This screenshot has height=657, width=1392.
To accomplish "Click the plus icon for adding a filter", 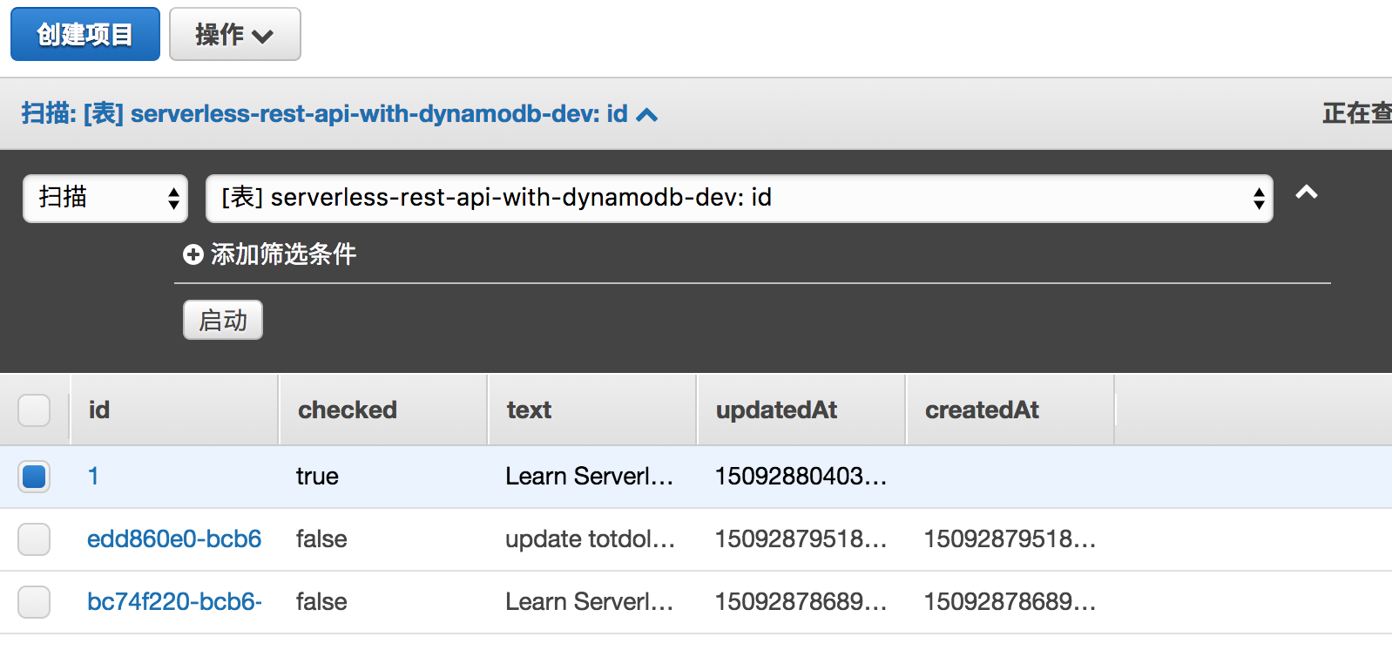I will tap(193, 254).
